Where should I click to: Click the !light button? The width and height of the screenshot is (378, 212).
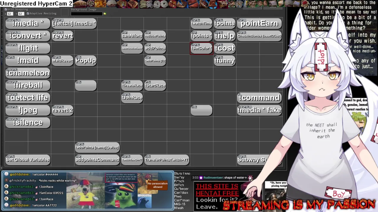point(28,48)
